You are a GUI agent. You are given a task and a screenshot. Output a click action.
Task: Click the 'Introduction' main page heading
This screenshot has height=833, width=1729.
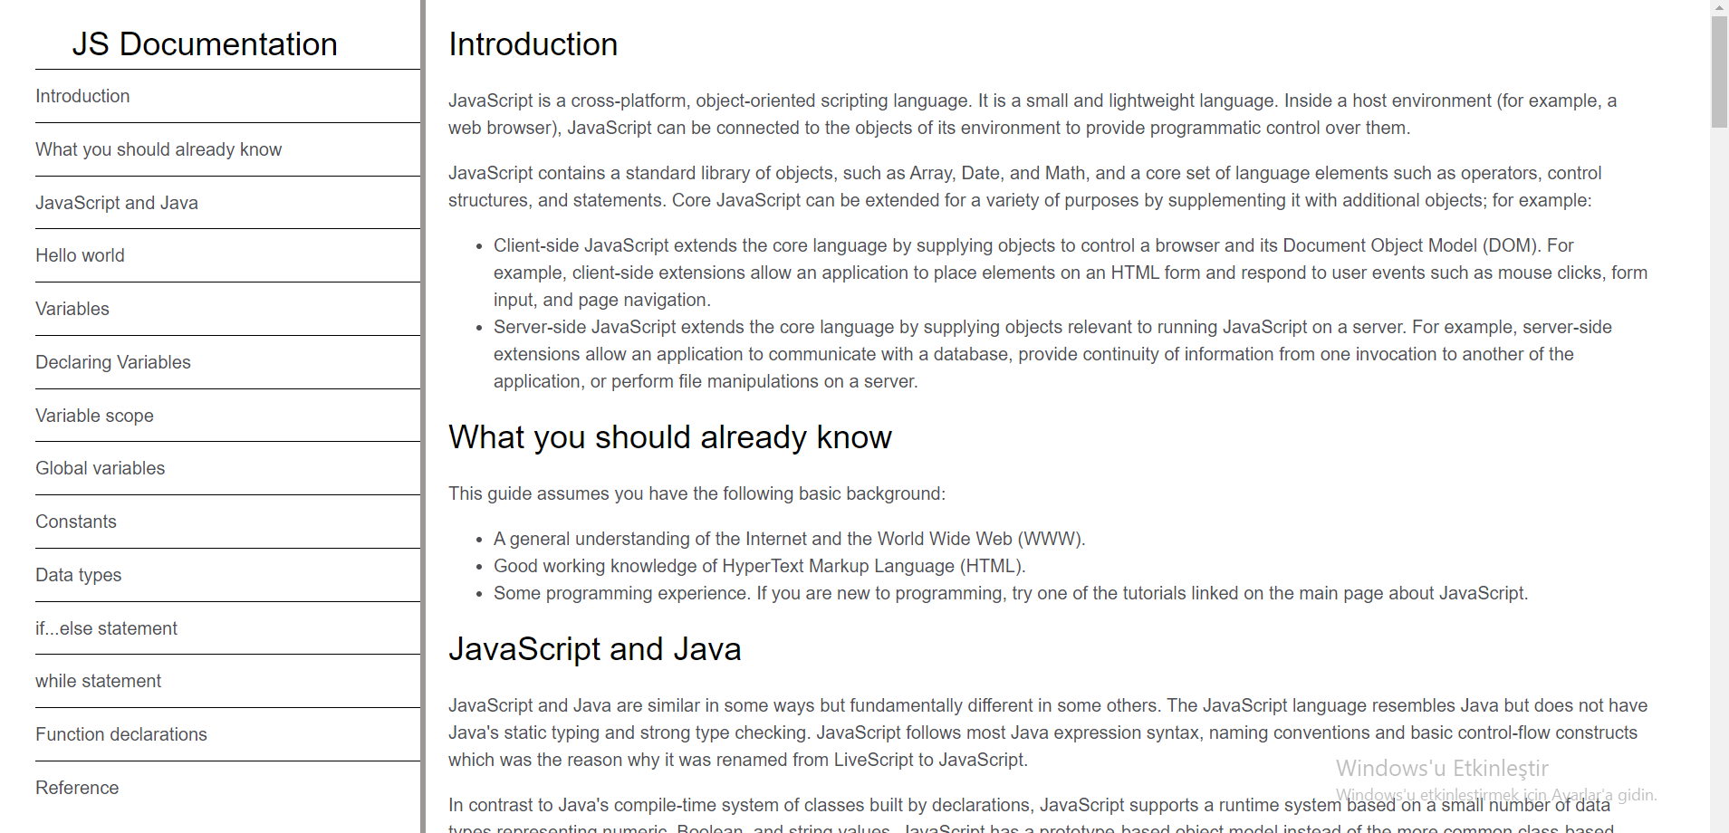pos(533,43)
